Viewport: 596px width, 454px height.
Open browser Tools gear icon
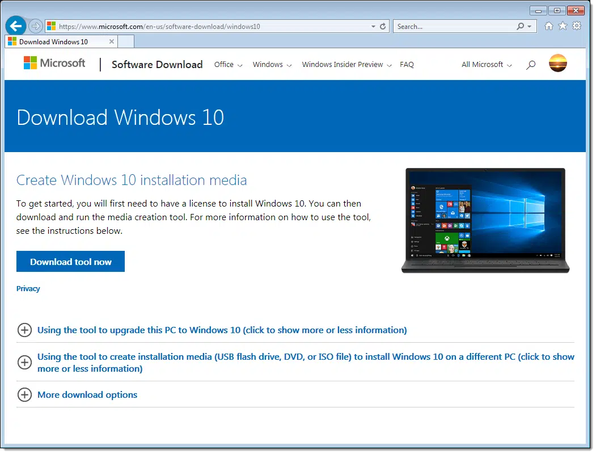click(x=577, y=26)
